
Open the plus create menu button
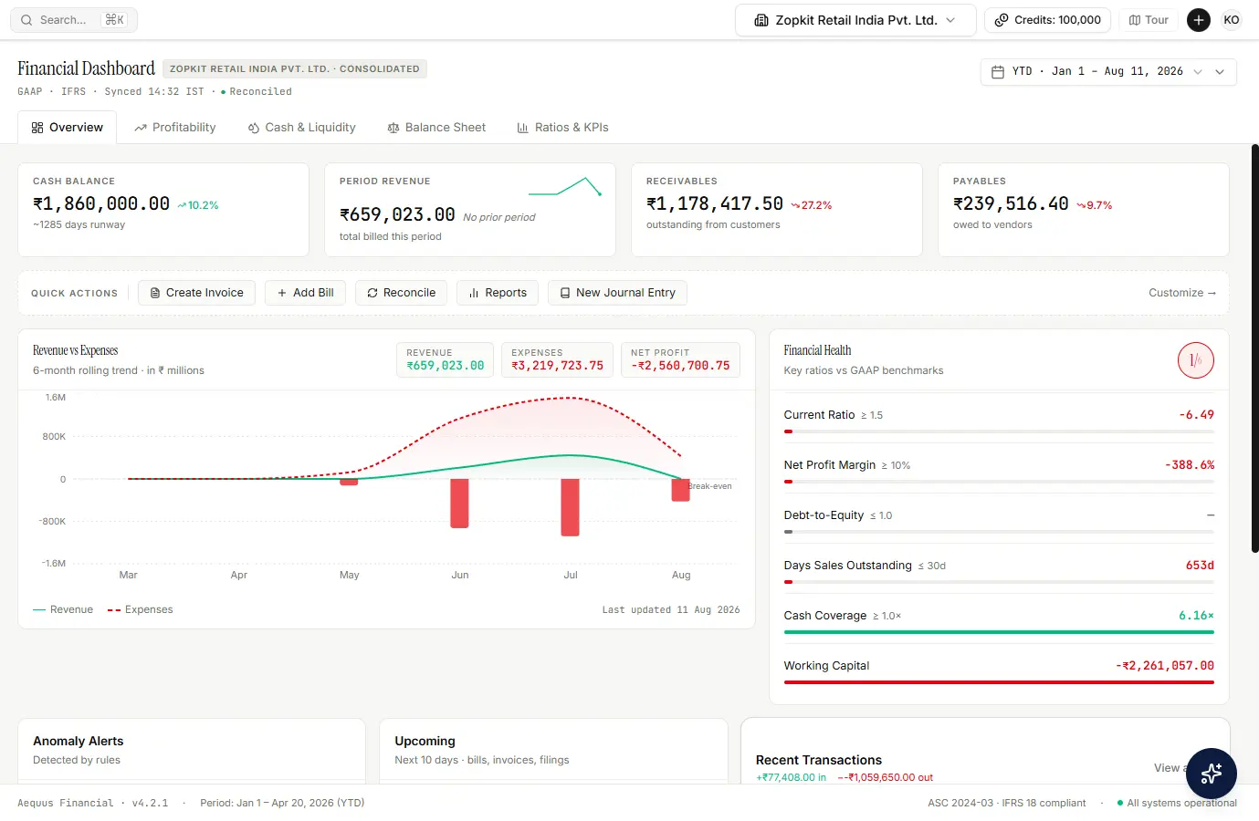[x=1199, y=20]
